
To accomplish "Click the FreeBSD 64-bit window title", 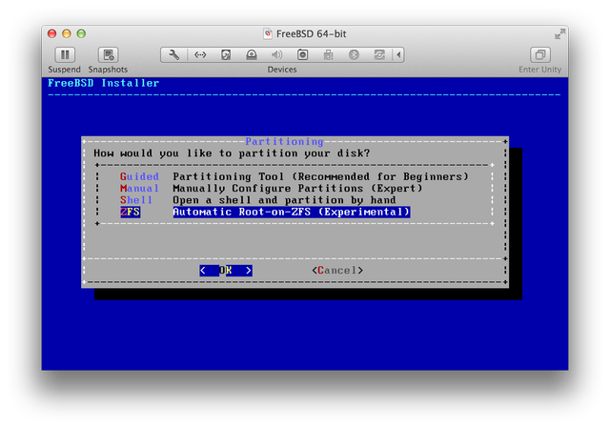I will coord(312,34).
